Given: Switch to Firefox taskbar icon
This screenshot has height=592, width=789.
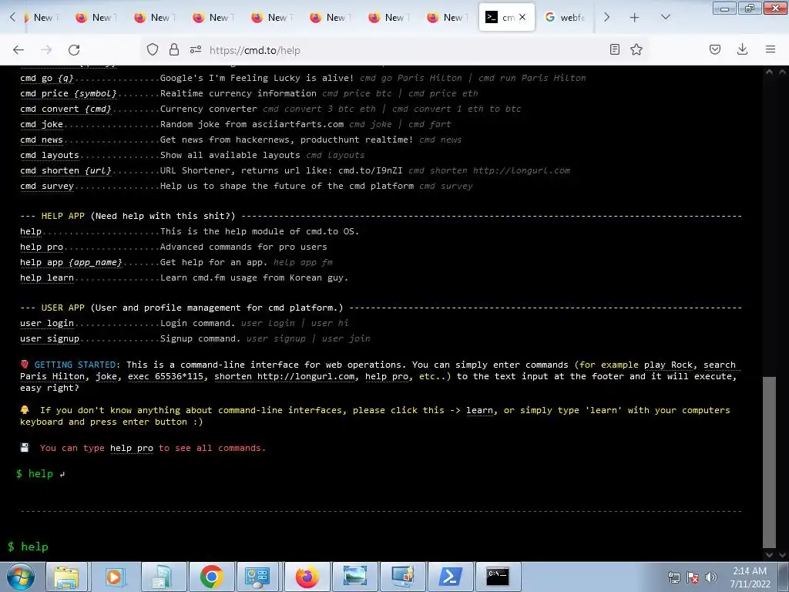Looking at the screenshot, I should (x=307, y=577).
